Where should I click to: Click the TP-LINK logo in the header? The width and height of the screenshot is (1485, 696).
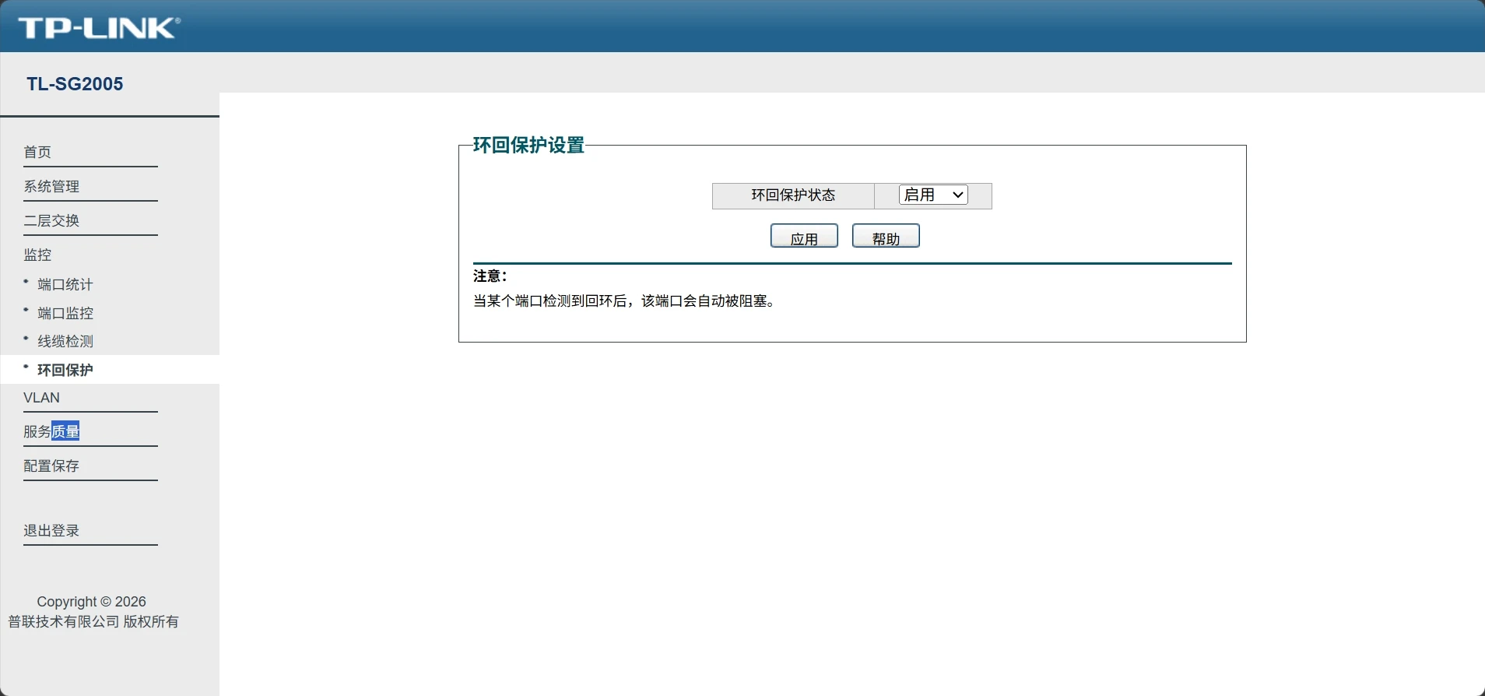[x=99, y=28]
